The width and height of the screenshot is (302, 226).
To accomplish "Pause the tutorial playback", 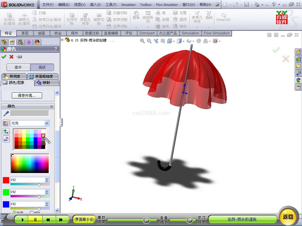I will click(x=35, y=220).
